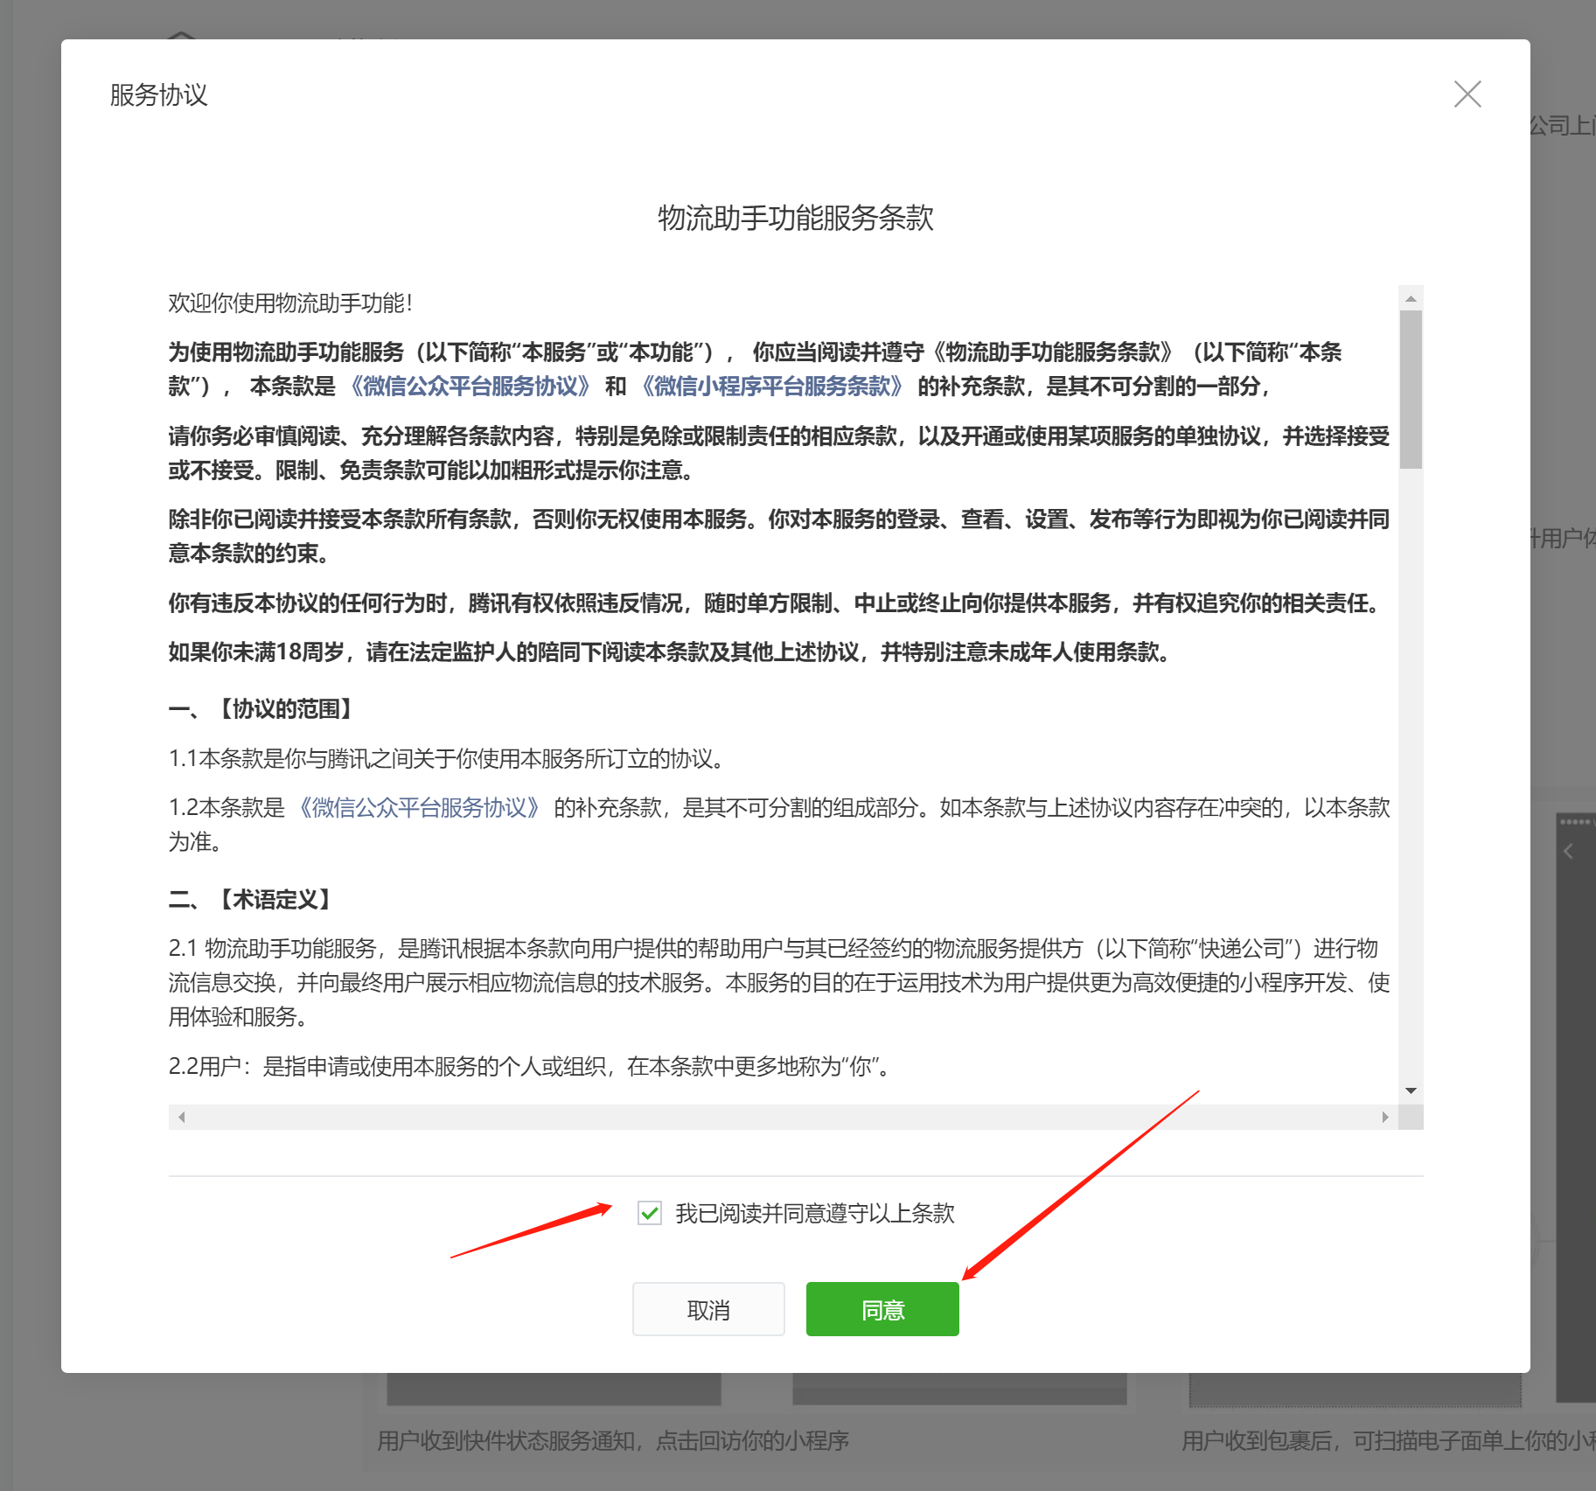
Task: Click clause 1.1本条款是你与腾讯之间 text
Action: (x=446, y=758)
